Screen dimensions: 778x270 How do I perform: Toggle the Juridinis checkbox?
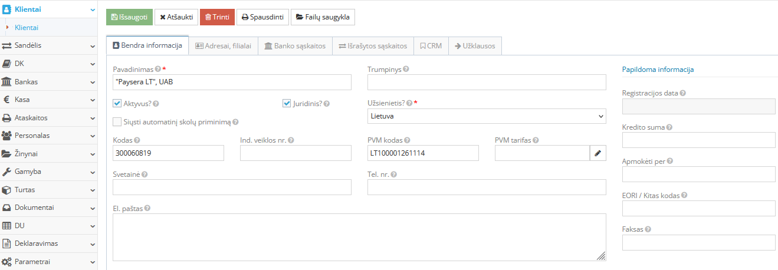tap(287, 104)
